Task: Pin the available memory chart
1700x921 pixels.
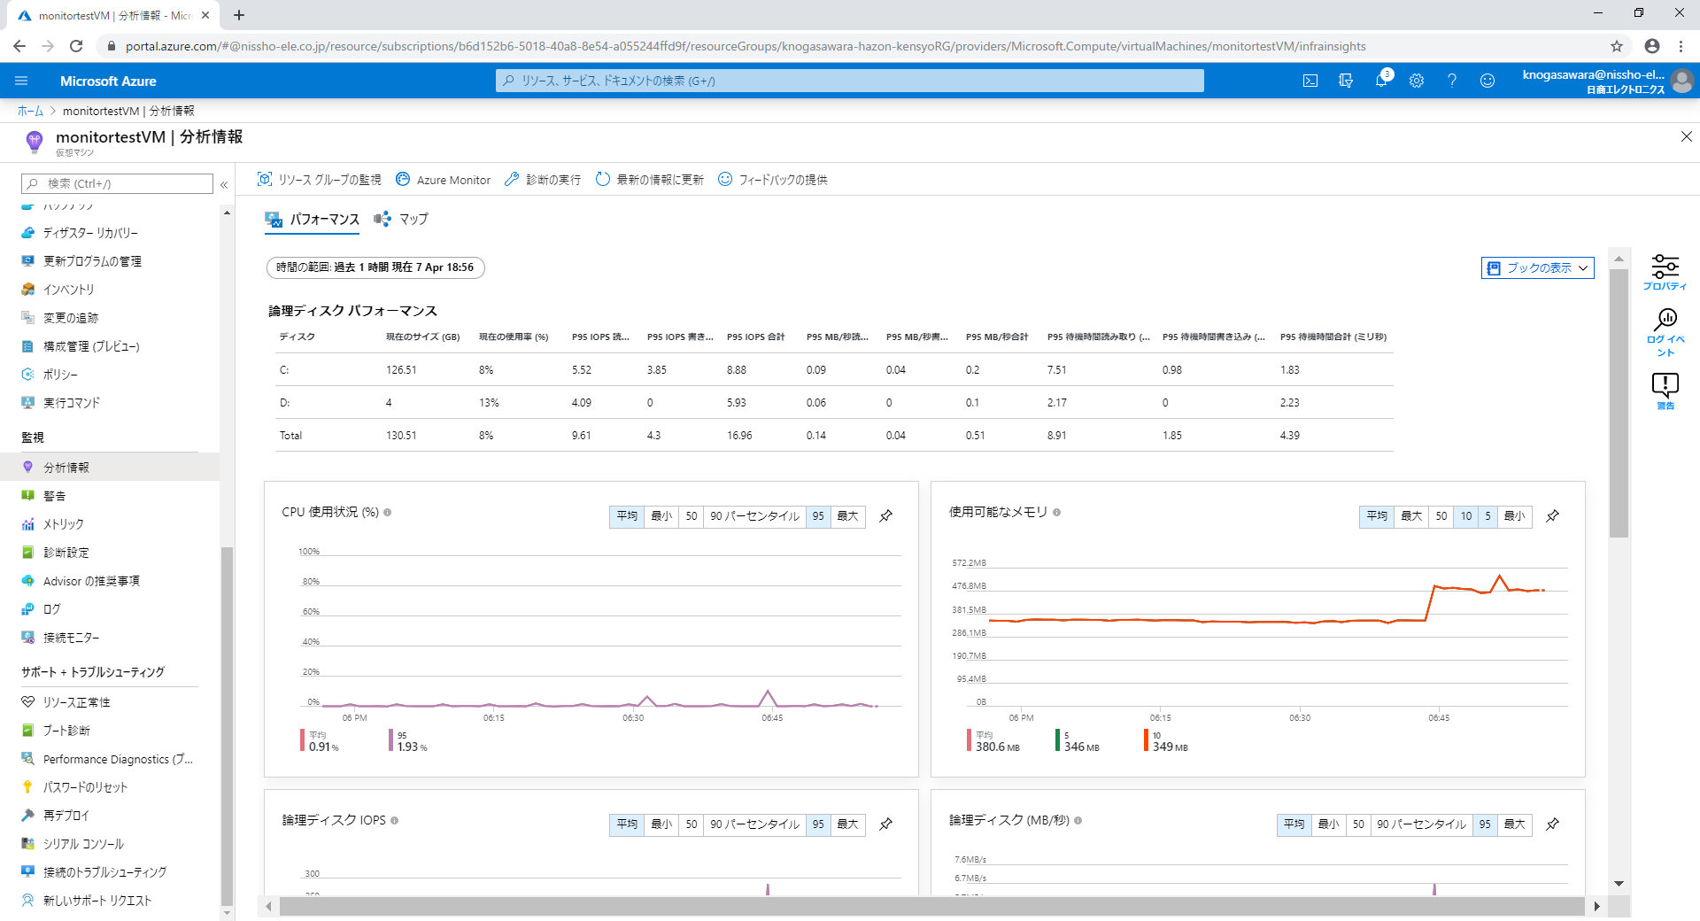Action: [x=1552, y=516]
